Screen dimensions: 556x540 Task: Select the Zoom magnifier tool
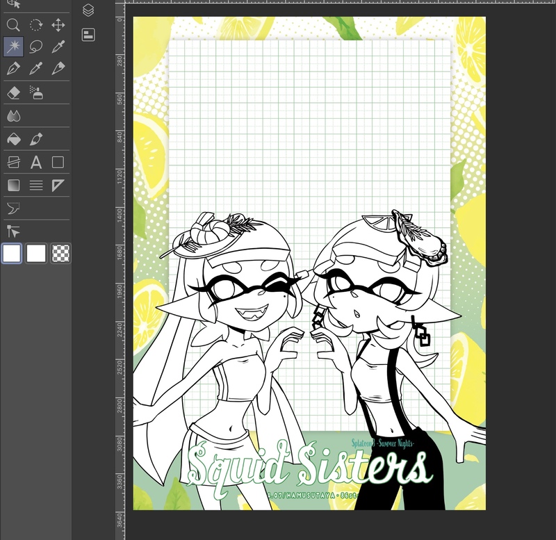point(13,25)
